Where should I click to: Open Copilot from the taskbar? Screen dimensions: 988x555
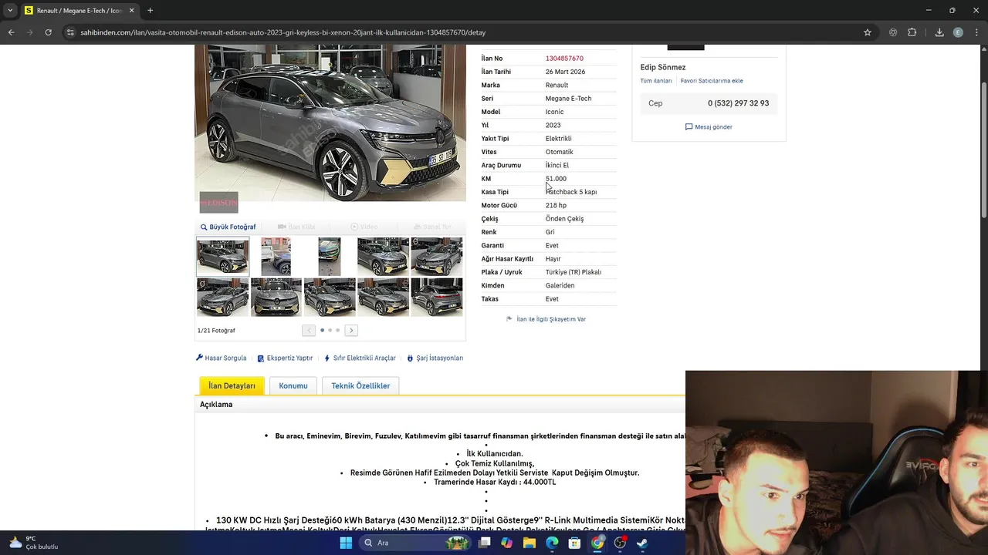(506, 543)
